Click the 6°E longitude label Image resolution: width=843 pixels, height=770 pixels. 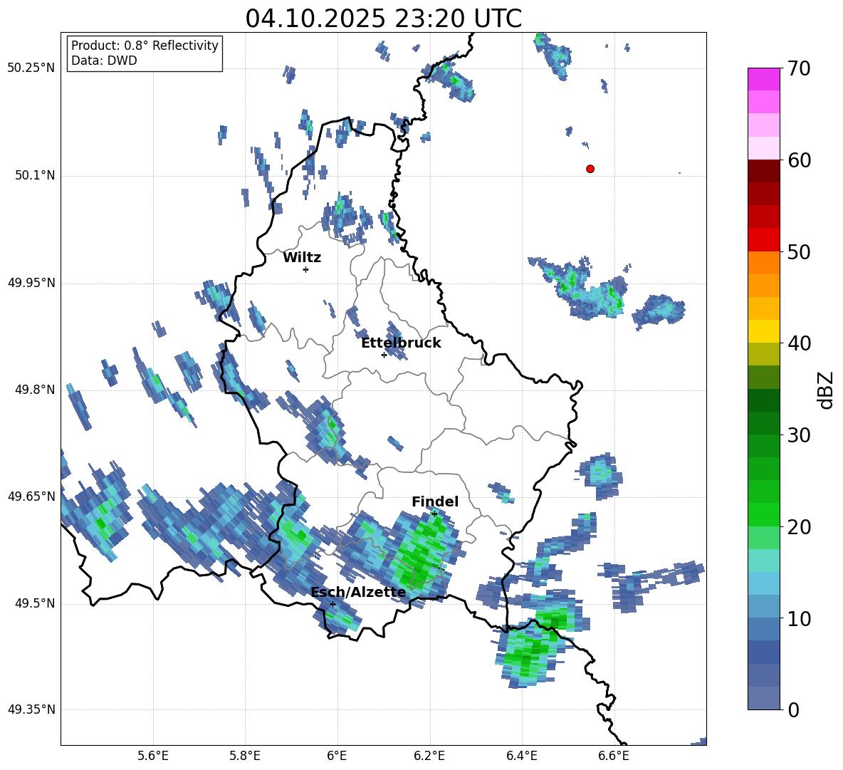tap(337, 756)
